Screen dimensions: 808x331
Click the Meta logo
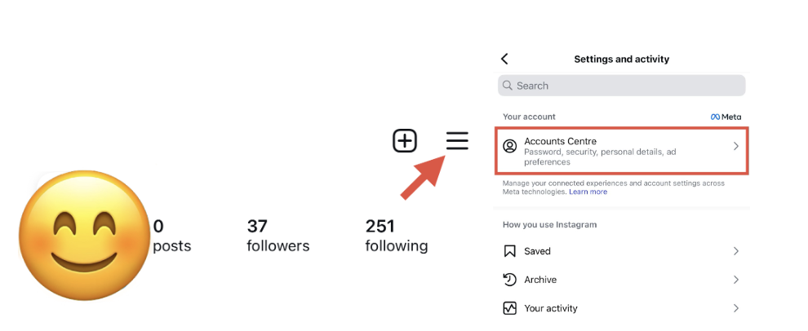(x=726, y=117)
